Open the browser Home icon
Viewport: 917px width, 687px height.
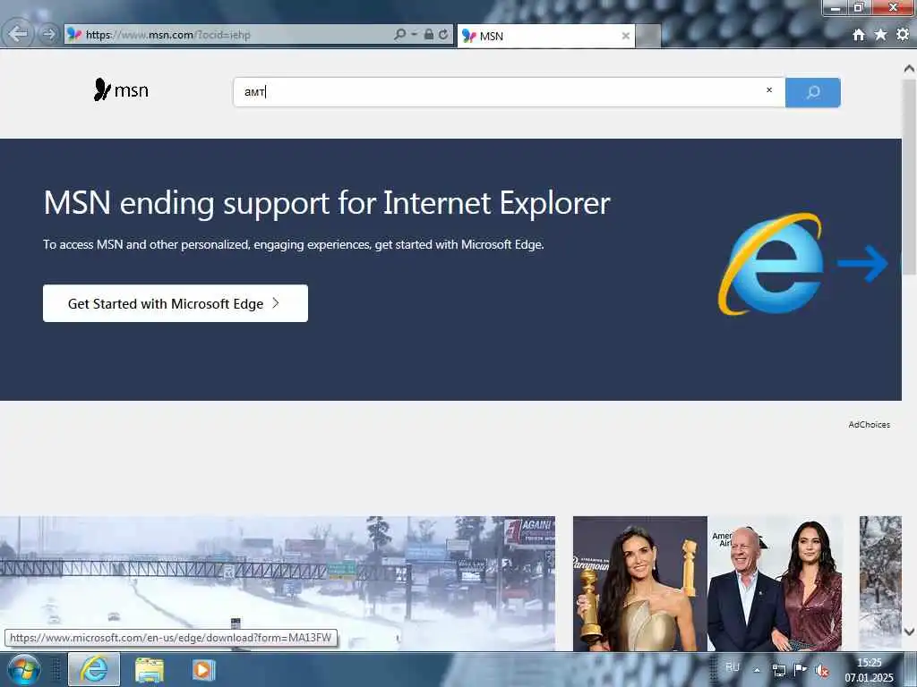pyautogui.click(x=859, y=35)
